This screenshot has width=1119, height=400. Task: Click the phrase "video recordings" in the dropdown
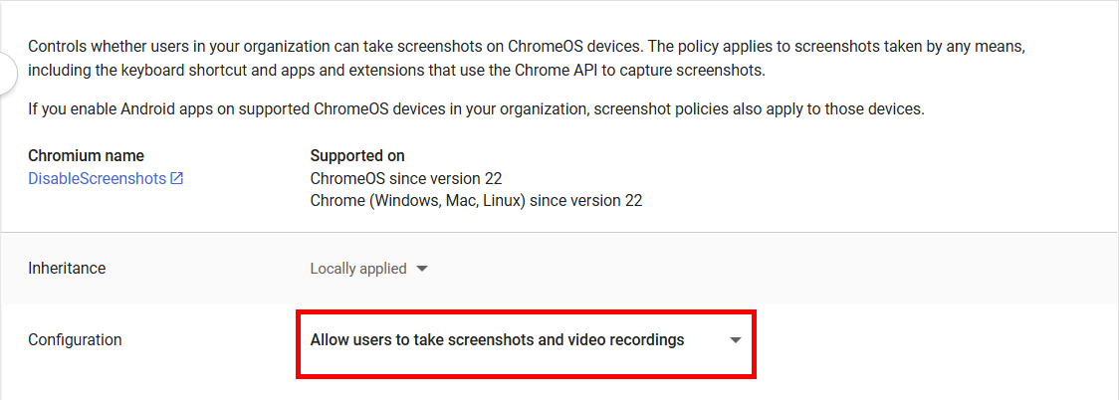(x=626, y=340)
